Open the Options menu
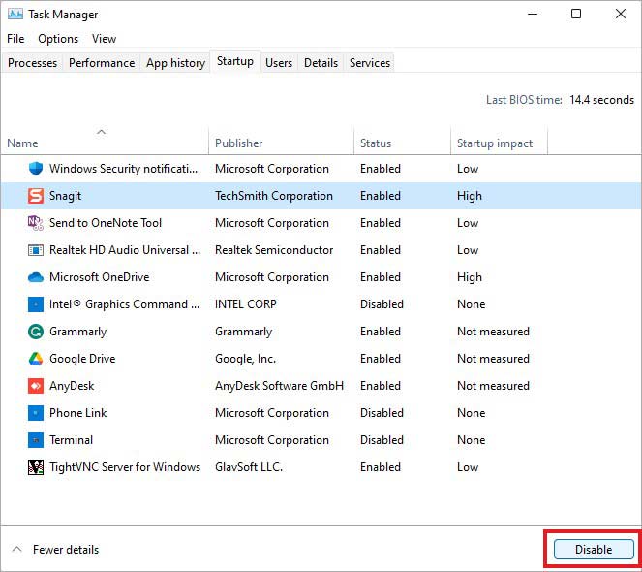The image size is (642, 572). 58,39
